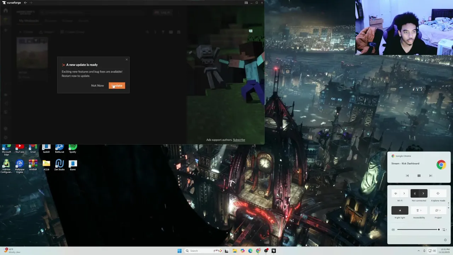Close the update dialog with X
453x255 pixels.
(x=126, y=59)
